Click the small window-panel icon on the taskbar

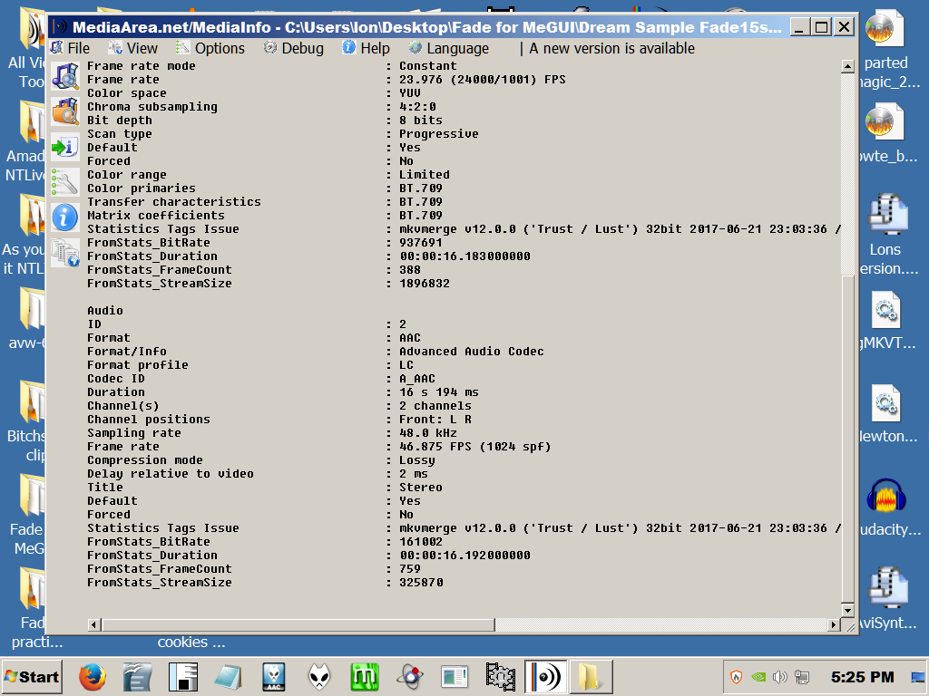click(455, 677)
